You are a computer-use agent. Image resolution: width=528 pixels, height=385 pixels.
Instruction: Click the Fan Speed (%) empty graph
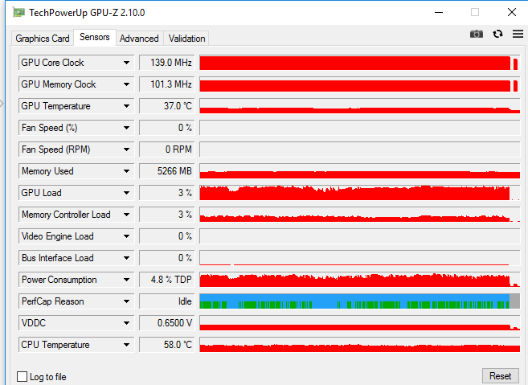point(359,128)
